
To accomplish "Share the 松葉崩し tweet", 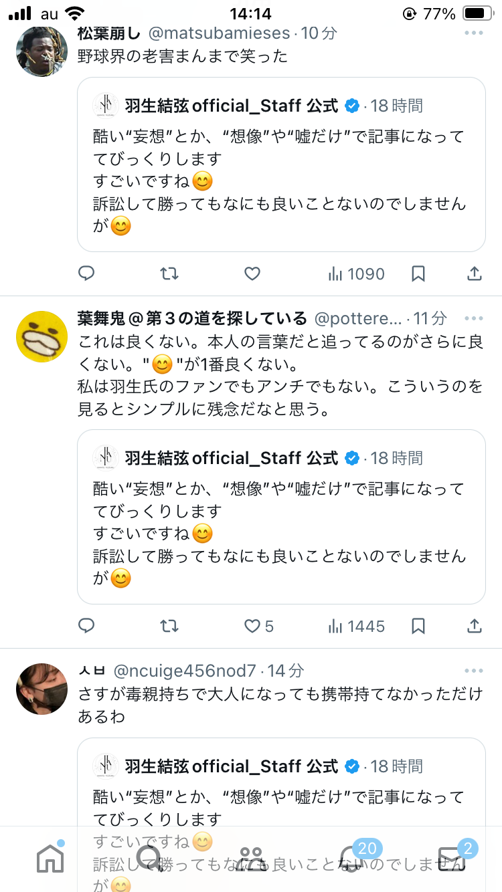I will click(474, 273).
